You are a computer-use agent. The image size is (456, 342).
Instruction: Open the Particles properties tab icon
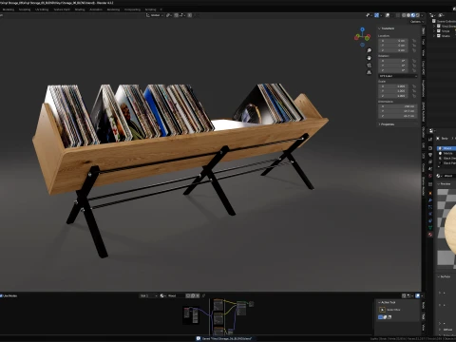pyautogui.click(x=430, y=207)
